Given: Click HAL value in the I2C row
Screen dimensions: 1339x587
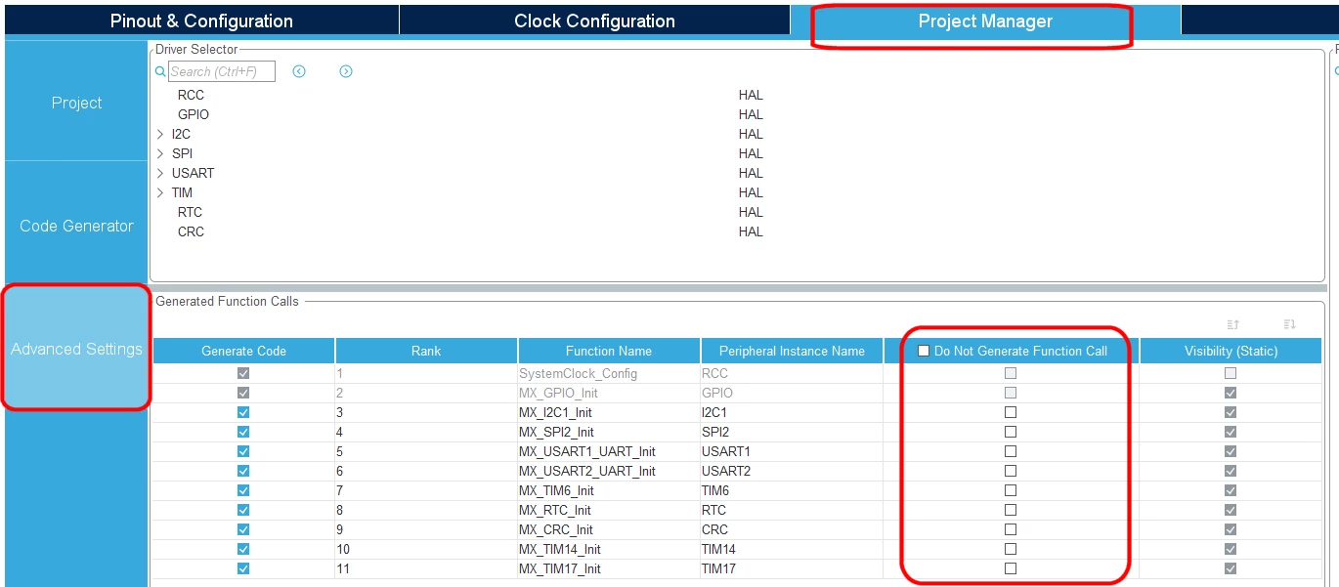Looking at the screenshot, I should pyautogui.click(x=751, y=134).
